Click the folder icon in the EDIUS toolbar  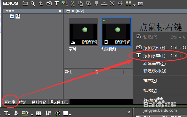(25, 4)
